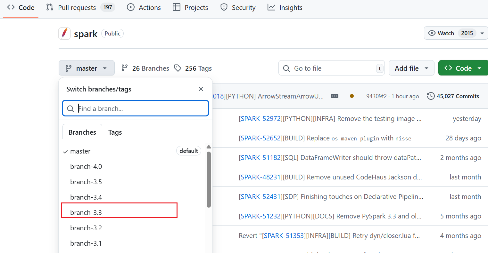
Task: Open the SPARK-52652 commit link
Action: click(x=261, y=138)
